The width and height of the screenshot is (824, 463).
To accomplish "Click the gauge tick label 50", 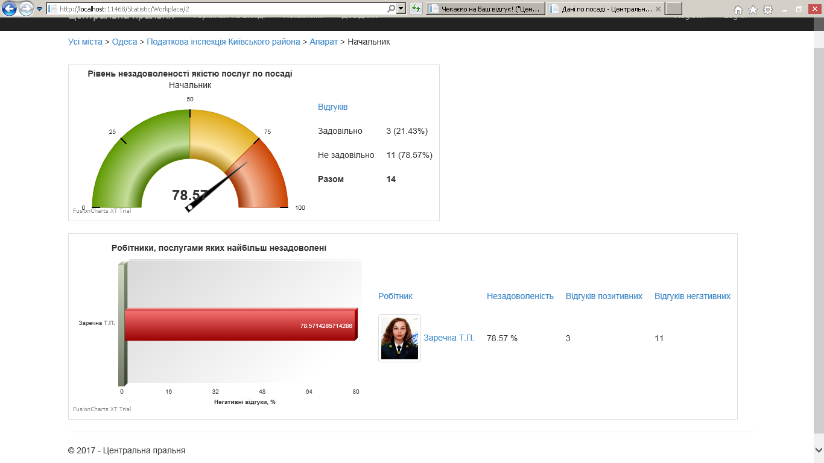I will click(x=190, y=99).
